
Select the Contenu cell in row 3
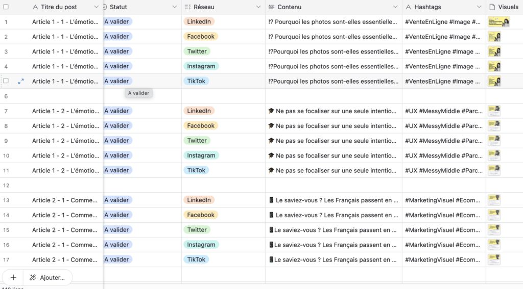[x=334, y=51]
